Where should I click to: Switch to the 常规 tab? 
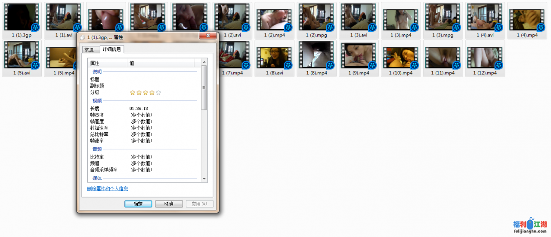click(89, 50)
